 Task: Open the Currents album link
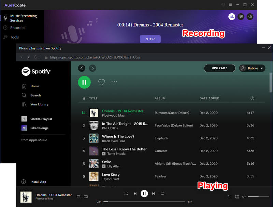[x=161, y=151]
